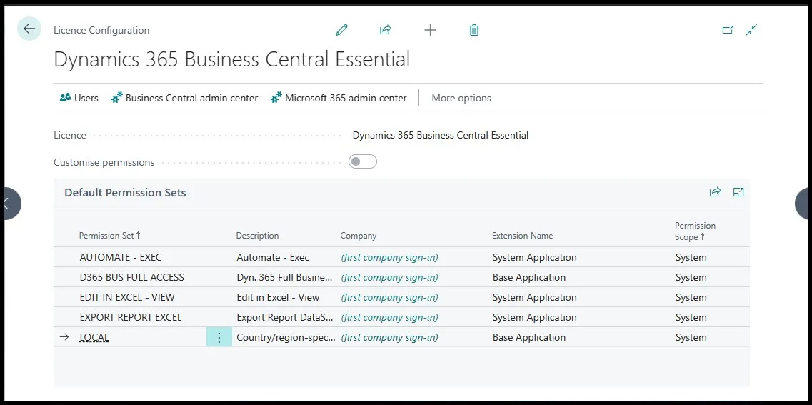The image size is (812, 405).
Task: Delete record using trash bin icon
Action: pyautogui.click(x=473, y=30)
